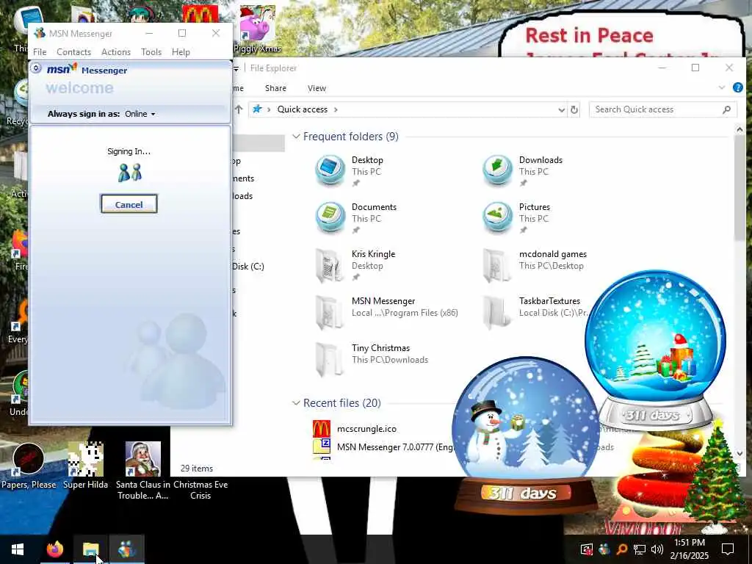
Task: Open the volume control in the system tray
Action: tap(657, 549)
